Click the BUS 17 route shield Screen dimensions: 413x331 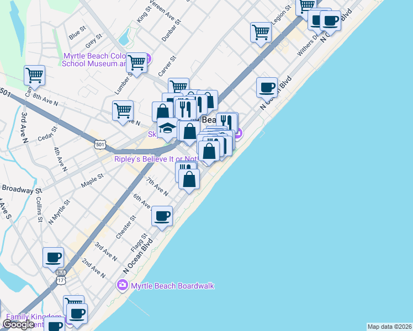coord(61,277)
